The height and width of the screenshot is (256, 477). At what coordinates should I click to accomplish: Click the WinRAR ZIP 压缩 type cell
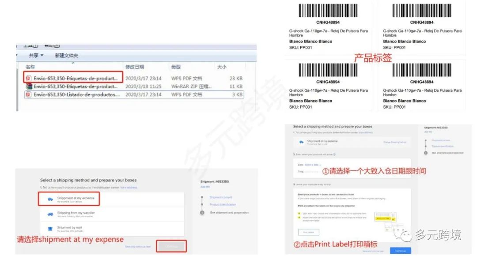tap(191, 87)
